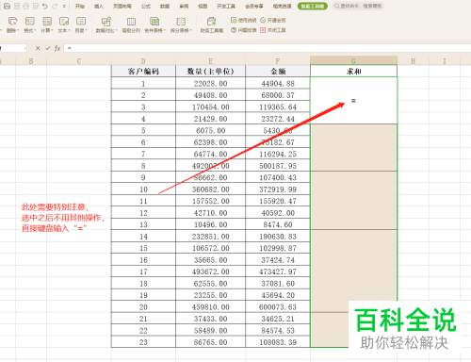Click cell with value 170454.00

click(210, 107)
